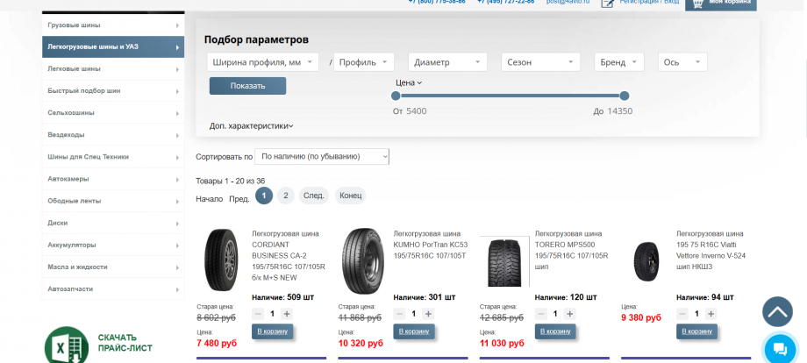Image resolution: width=807 pixels, height=363 pixels.
Task: Decrease quantity for TORERO MPS500 tire
Action: [x=541, y=314]
